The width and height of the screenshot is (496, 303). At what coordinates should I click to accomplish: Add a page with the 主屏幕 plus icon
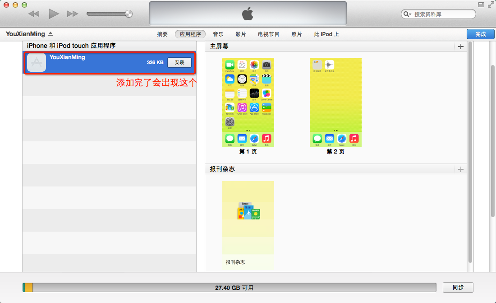[x=460, y=47]
